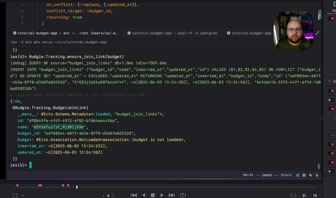
Task: Click the "{:ok," result line
Action: (16, 101)
